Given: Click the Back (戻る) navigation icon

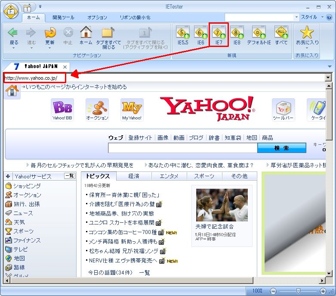Looking at the screenshot, I should [x=13, y=33].
